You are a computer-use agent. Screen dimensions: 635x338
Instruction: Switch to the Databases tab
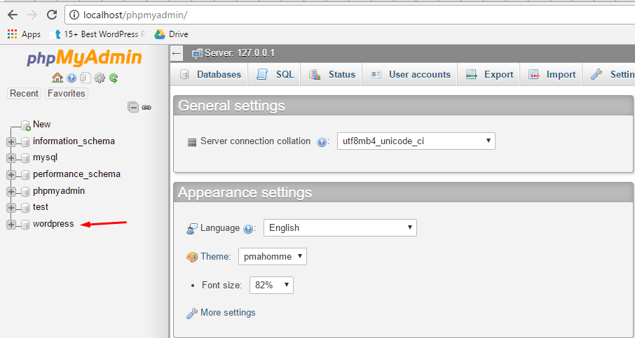pyautogui.click(x=210, y=74)
